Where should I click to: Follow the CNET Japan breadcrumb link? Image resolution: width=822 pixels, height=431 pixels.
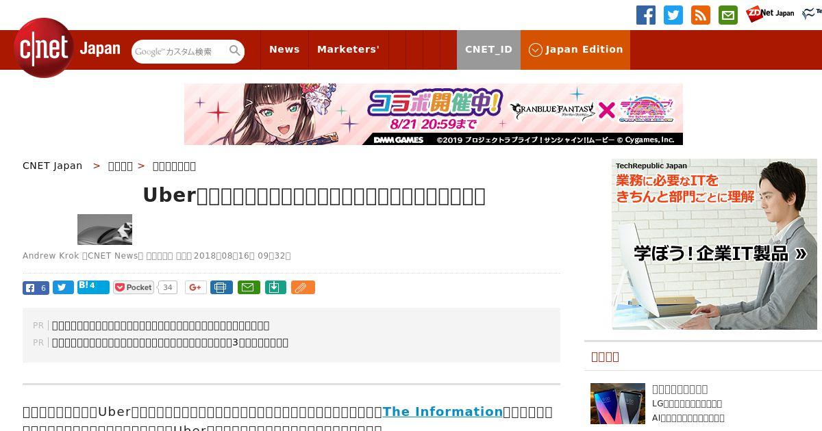[53, 166]
